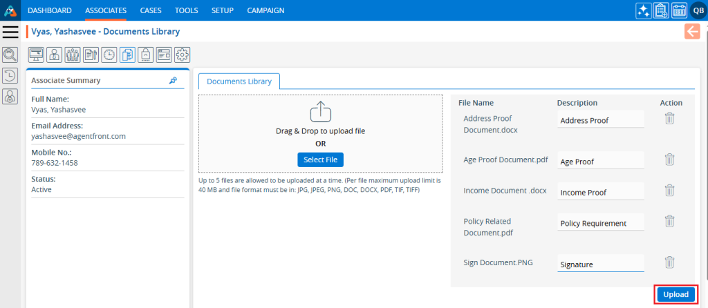Go to the CAMPAIGN menu

[x=265, y=10]
